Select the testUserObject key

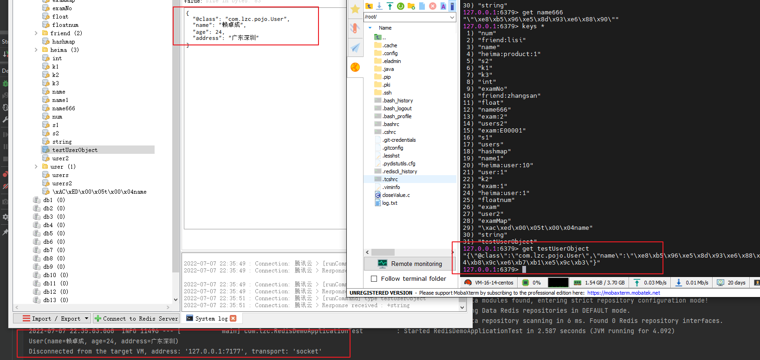(75, 150)
